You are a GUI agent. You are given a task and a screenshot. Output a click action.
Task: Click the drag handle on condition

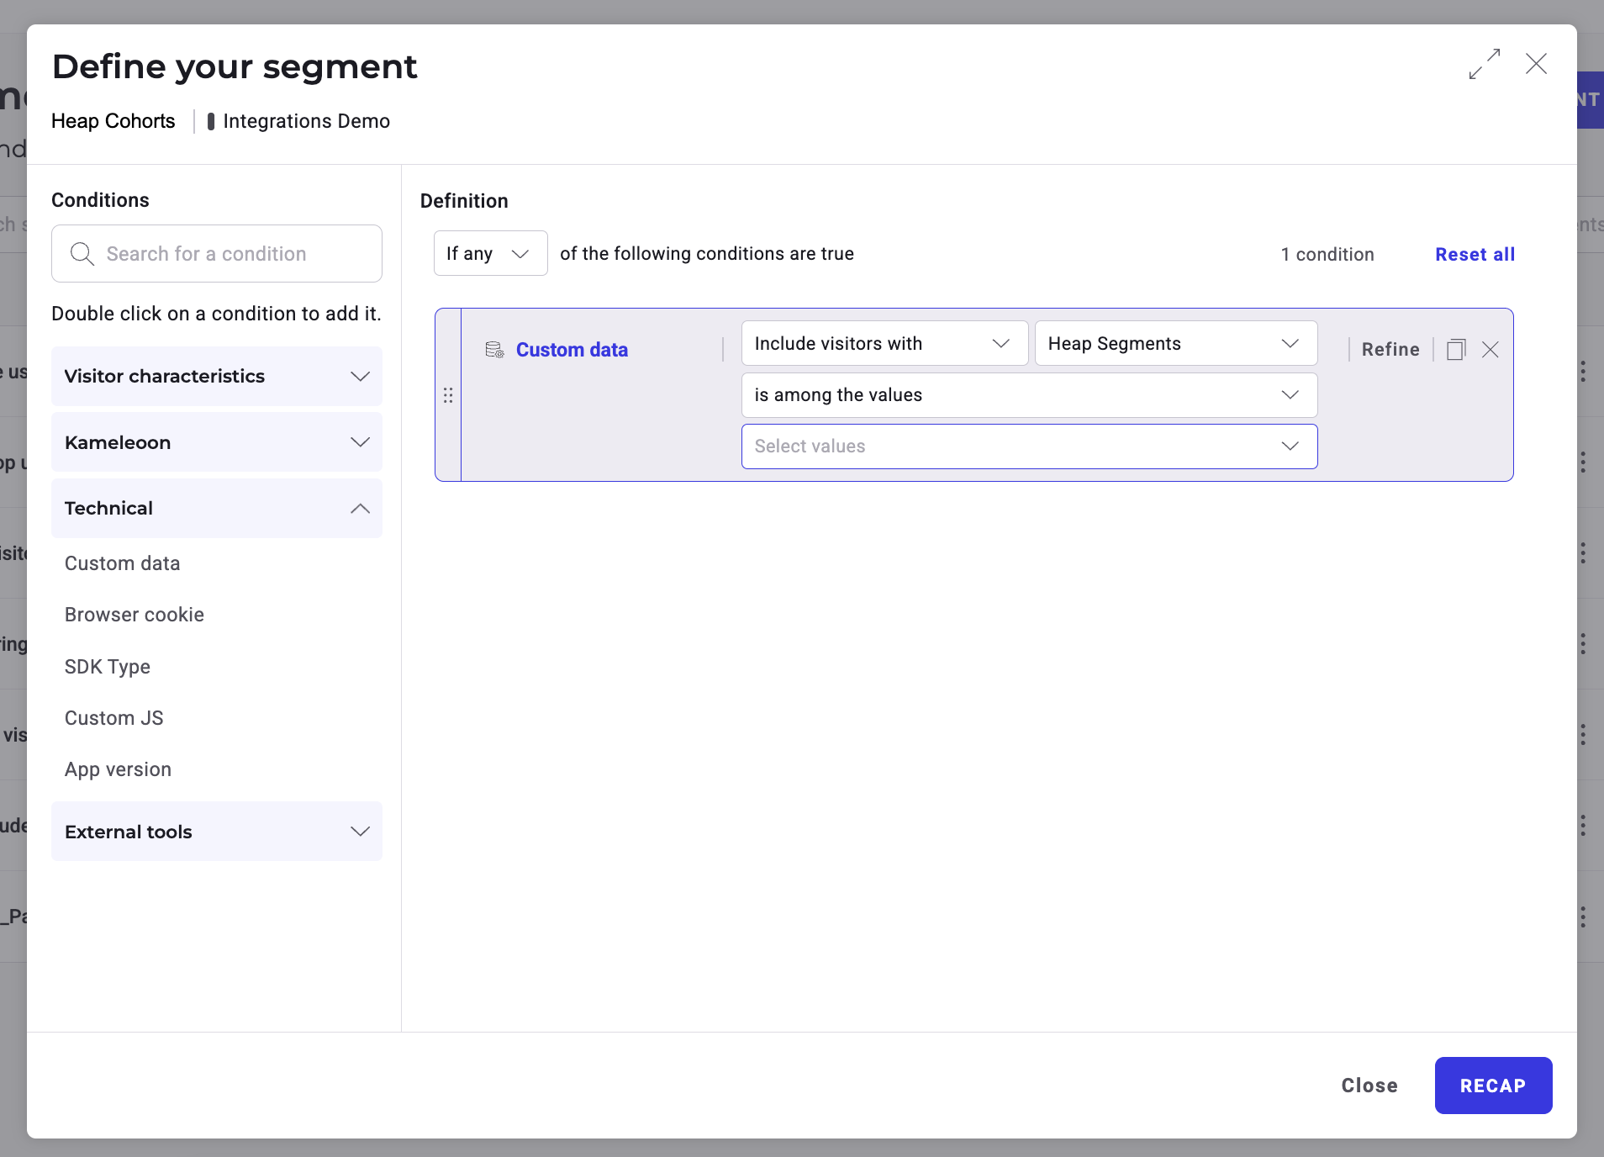[448, 395]
